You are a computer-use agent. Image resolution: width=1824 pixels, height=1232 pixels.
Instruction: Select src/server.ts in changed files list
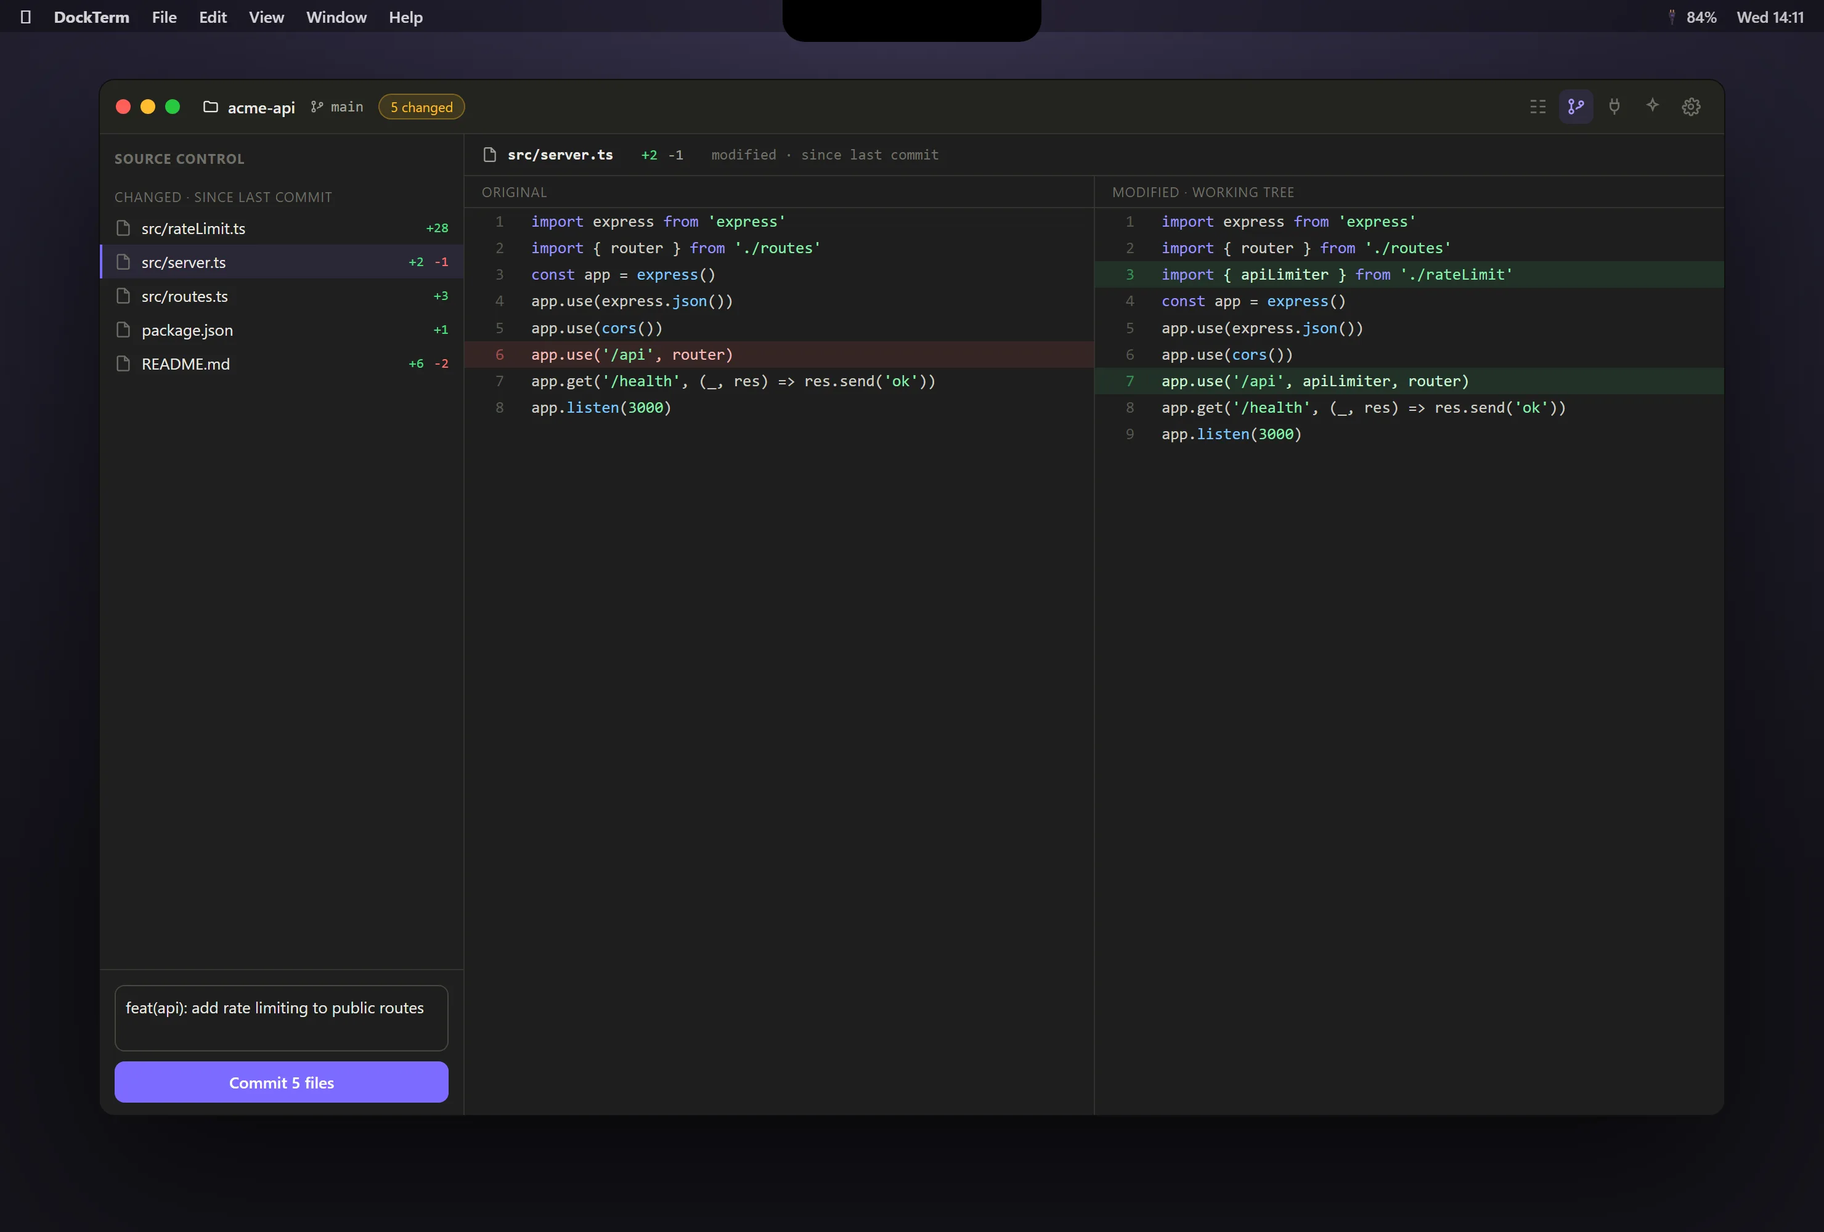[282, 262]
